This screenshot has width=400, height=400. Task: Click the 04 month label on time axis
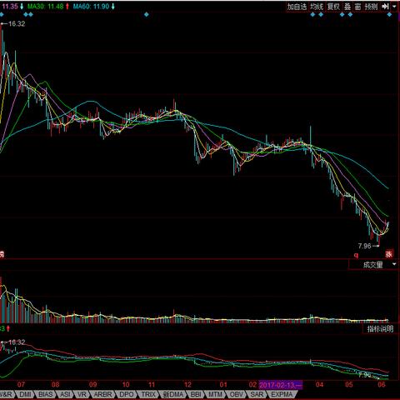(319, 385)
